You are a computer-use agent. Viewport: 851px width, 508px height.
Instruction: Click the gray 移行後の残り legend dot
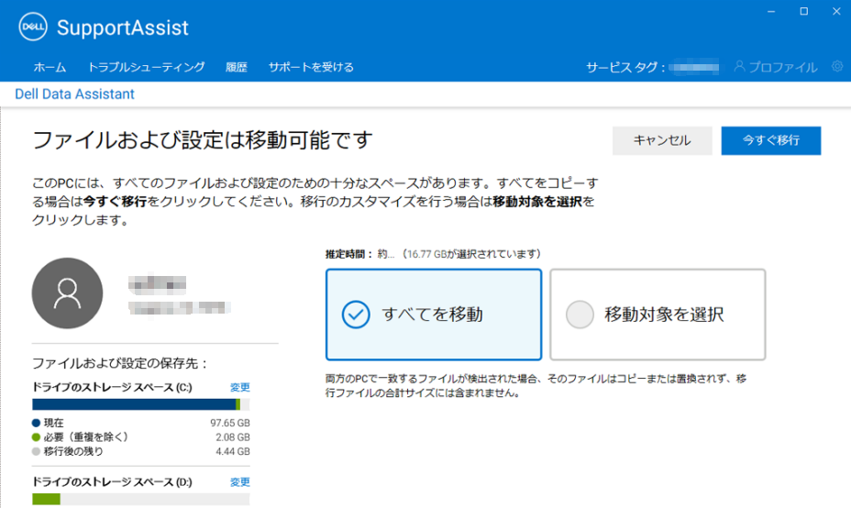tap(36, 451)
